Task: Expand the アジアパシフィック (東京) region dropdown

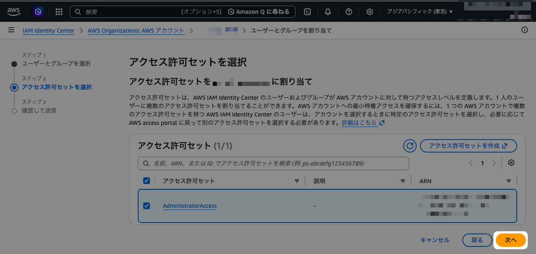Action: coord(420,12)
